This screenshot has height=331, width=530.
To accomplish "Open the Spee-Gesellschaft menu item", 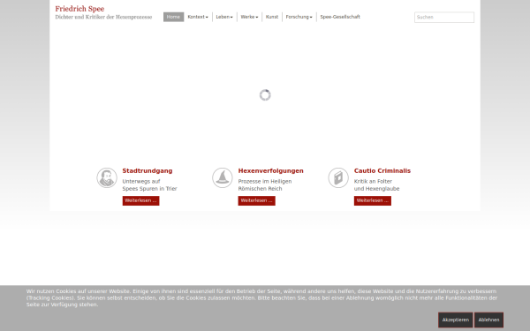I will tap(340, 17).
